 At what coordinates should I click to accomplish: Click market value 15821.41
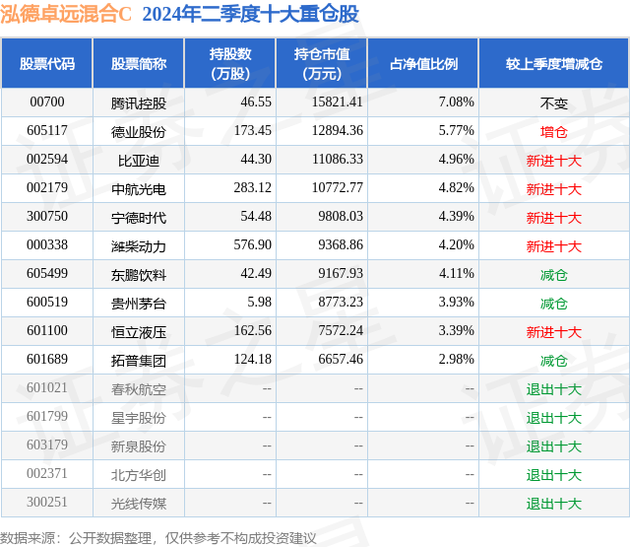pos(338,103)
